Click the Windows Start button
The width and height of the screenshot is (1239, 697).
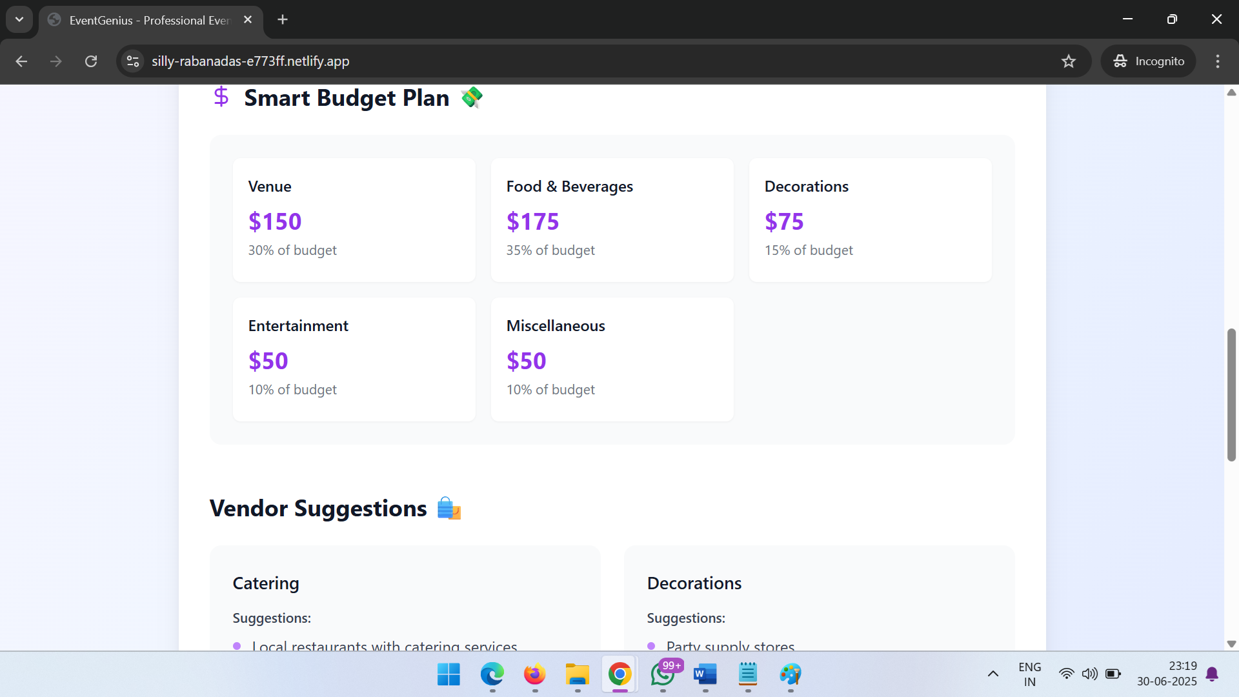[448, 674]
